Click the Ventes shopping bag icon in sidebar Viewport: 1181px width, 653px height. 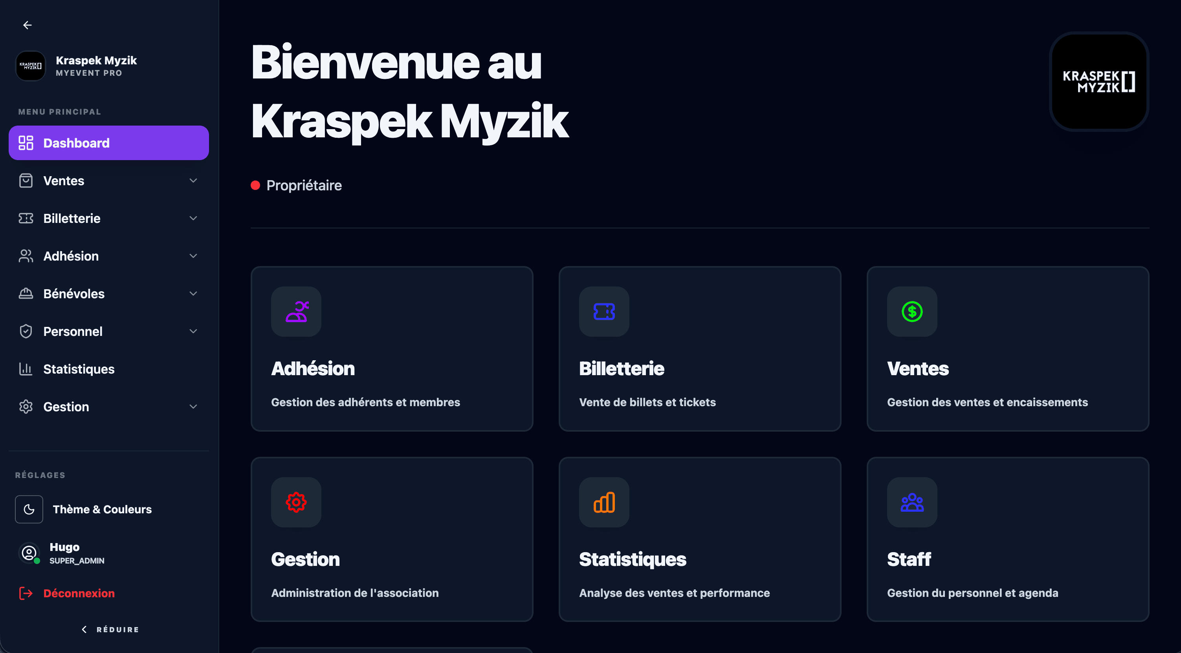[26, 181]
